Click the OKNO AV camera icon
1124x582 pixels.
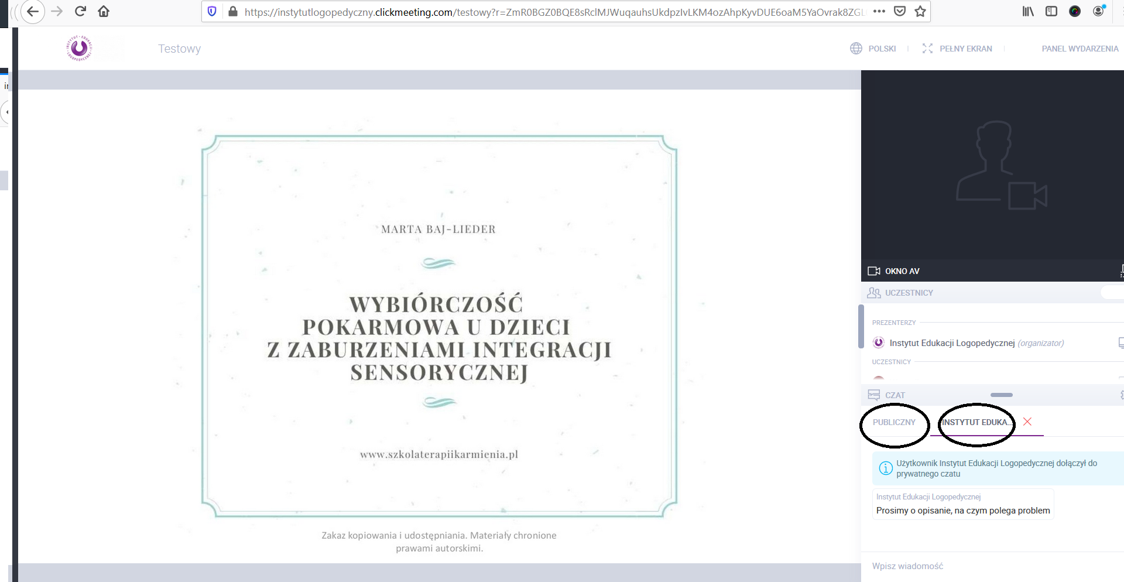click(x=873, y=271)
